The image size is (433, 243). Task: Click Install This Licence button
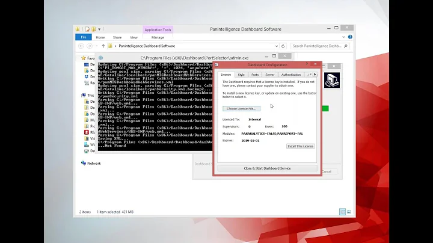click(300, 146)
